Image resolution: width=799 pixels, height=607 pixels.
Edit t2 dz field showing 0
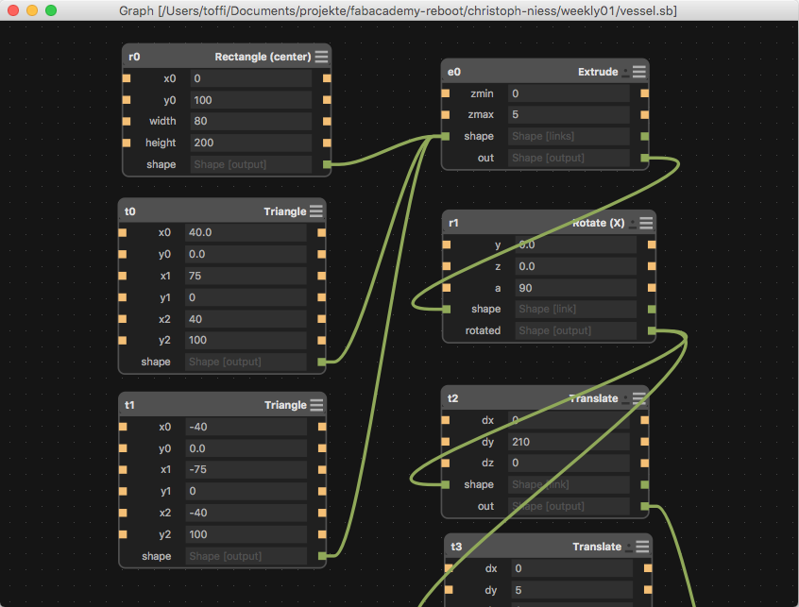569,463
